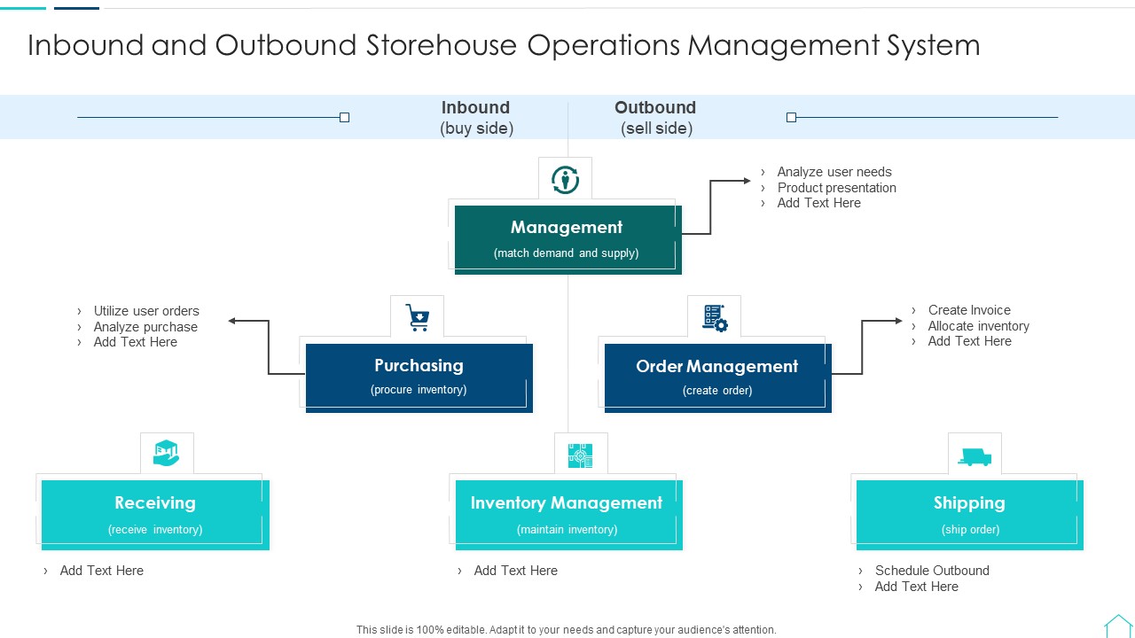
Task: Click the 'Schedule Outbound' bullet
Action: click(932, 571)
